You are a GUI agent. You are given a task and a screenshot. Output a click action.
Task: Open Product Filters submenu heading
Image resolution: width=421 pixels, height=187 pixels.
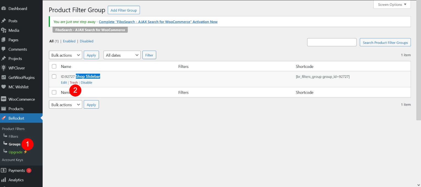point(13,129)
